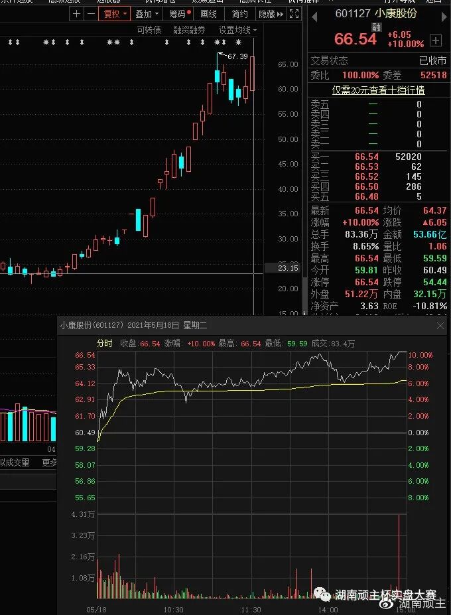Image resolution: width=451 pixels, height=615 pixels.
Task: Select the 分时 tab in popup
Action: tap(104, 344)
